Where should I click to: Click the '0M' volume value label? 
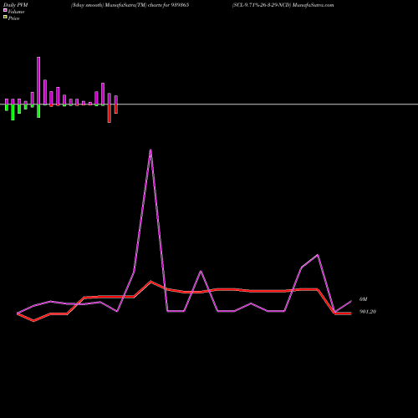click(x=363, y=299)
